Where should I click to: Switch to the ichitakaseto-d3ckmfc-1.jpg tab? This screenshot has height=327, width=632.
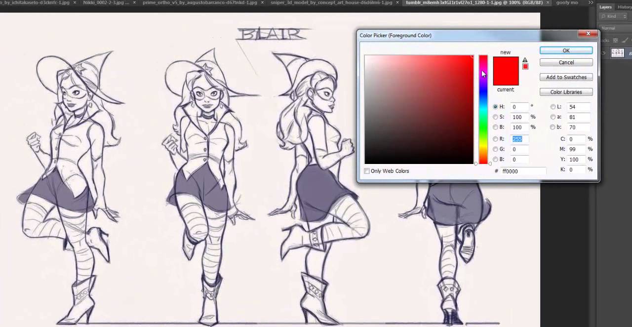pos(35,2)
